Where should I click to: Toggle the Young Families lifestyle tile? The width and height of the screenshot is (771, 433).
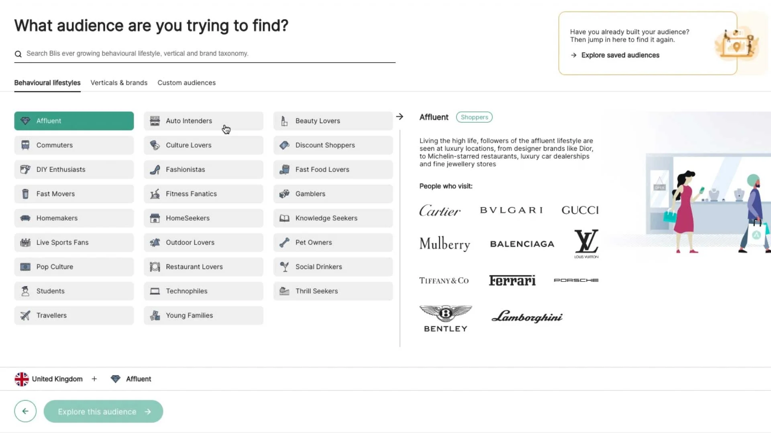click(204, 316)
